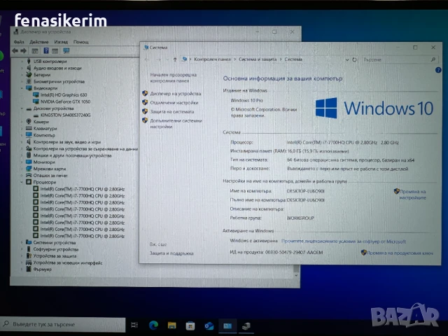Open the address bar history dropdown
This screenshot has height=336, width=448.
(x=347, y=59)
